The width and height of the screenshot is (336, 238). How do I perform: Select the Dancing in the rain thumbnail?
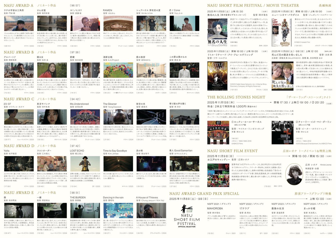[x=118, y=210]
